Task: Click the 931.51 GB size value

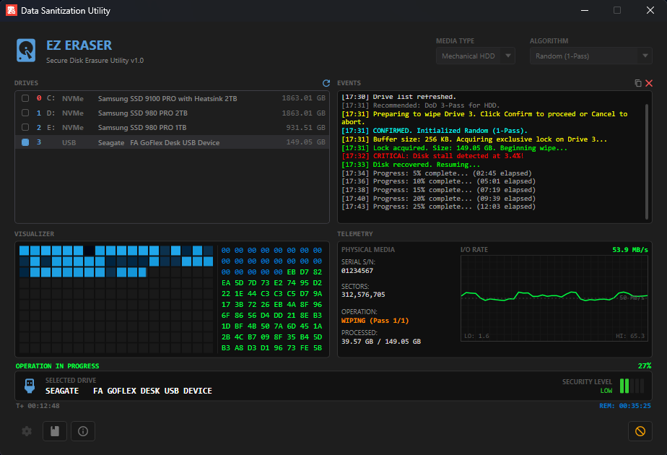Action: pos(305,127)
